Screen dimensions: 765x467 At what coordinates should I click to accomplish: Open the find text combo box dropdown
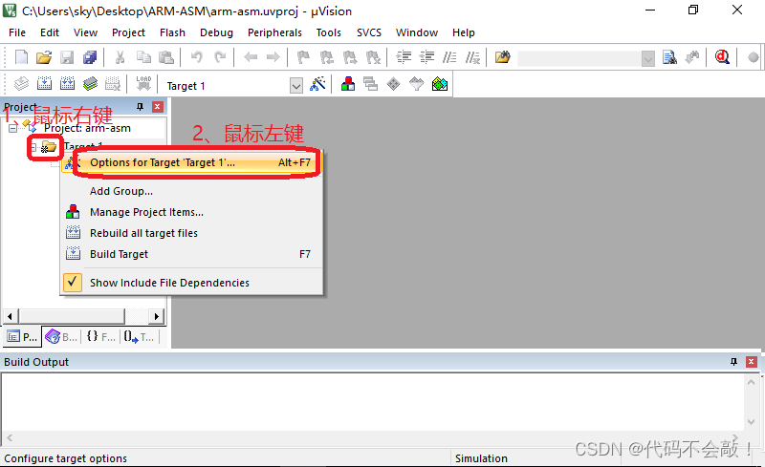[x=648, y=59]
